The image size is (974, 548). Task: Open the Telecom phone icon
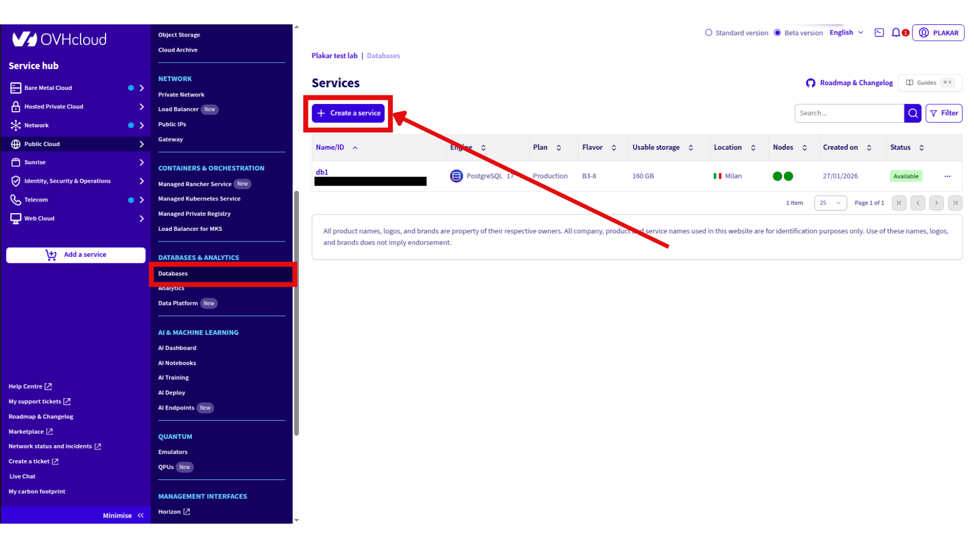15,199
